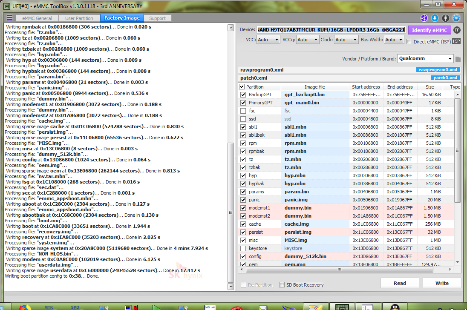
Task: Open the settings gear icon
Action: click(x=456, y=18)
